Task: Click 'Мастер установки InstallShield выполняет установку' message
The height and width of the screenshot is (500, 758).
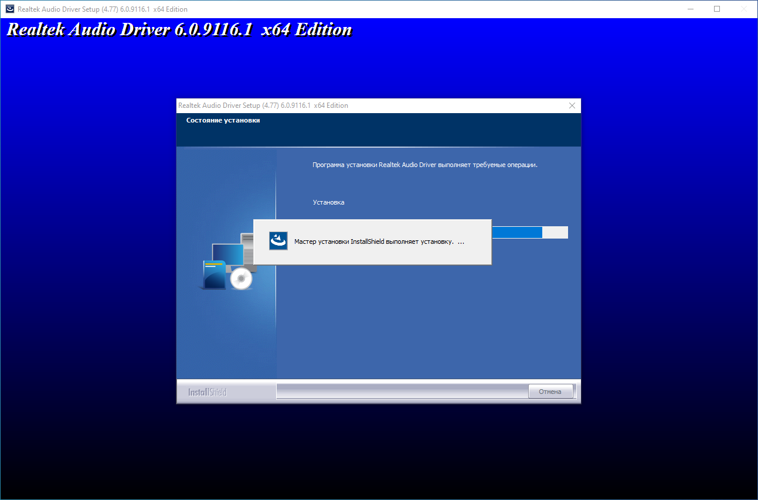Action: [x=379, y=242]
